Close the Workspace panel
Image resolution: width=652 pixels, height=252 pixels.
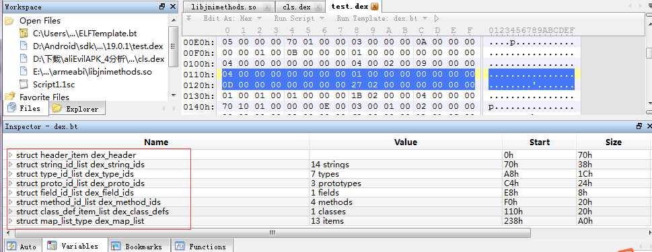[173, 7]
